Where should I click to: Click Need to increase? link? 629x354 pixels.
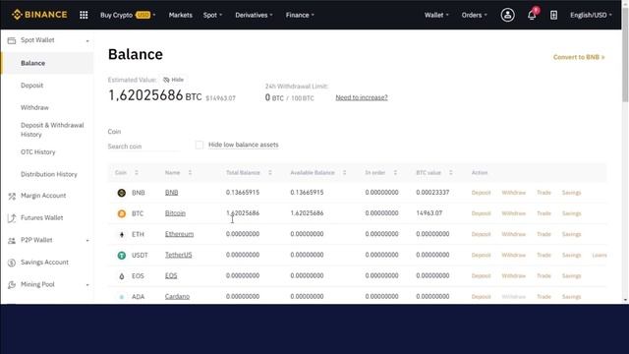click(x=362, y=97)
